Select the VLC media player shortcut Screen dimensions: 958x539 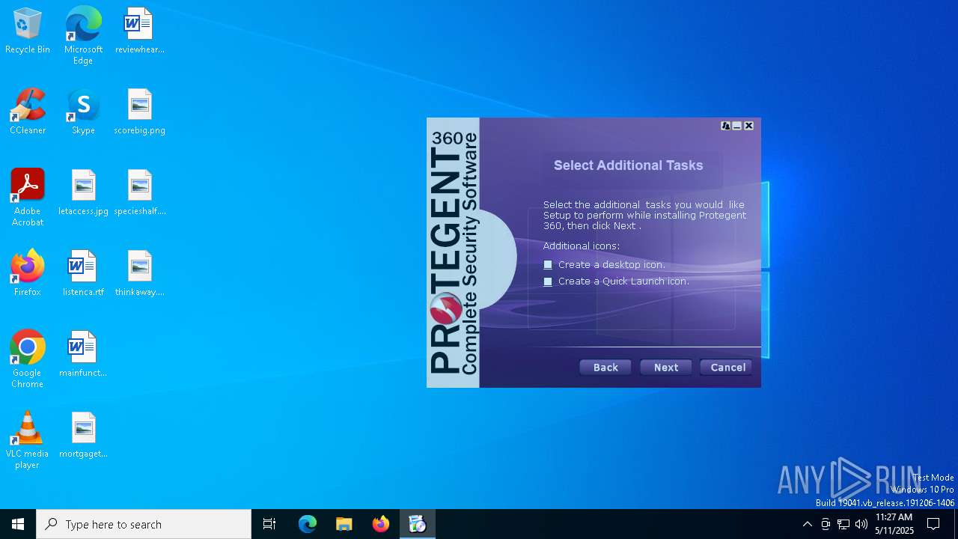[28, 440]
